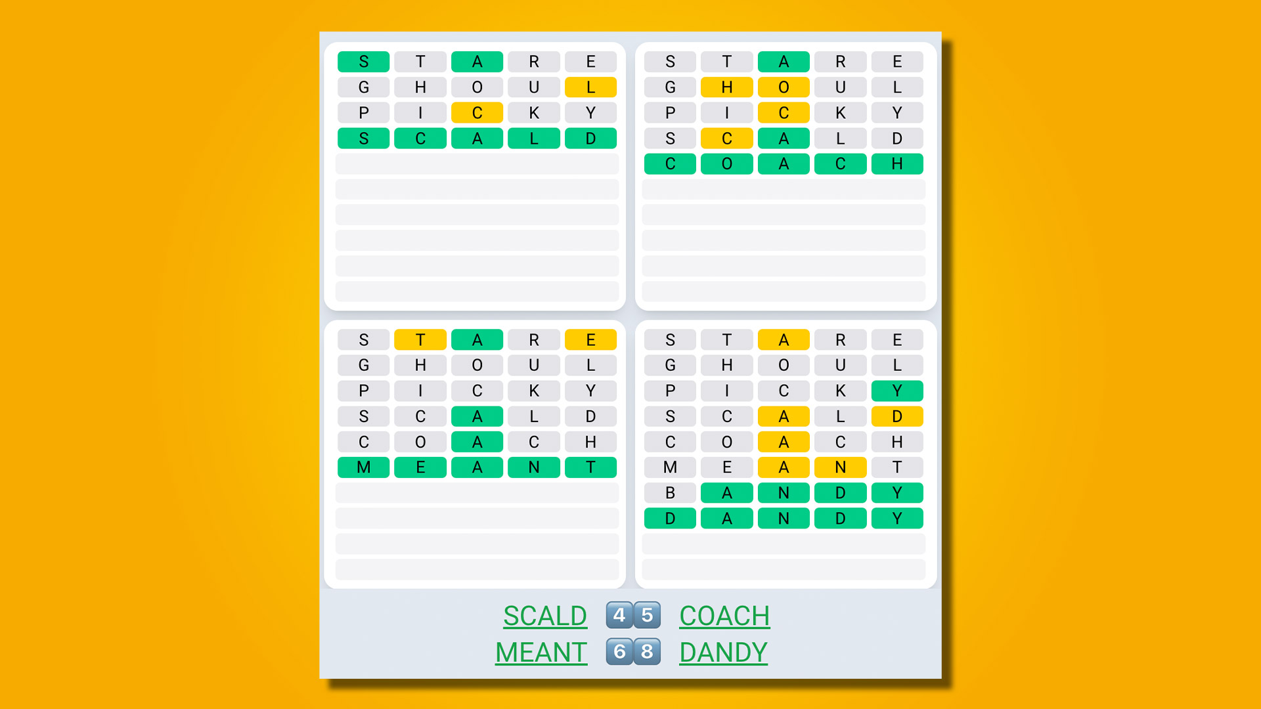Toggle the MEANT label at bottom

538,652
